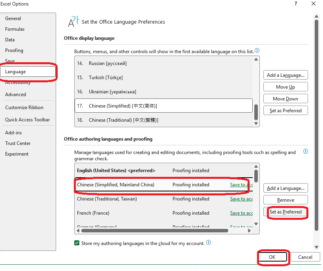The image size is (323, 271).
Task: Click right arrow of authoring list horizontal scrollbar
Action: pos(249,230)
